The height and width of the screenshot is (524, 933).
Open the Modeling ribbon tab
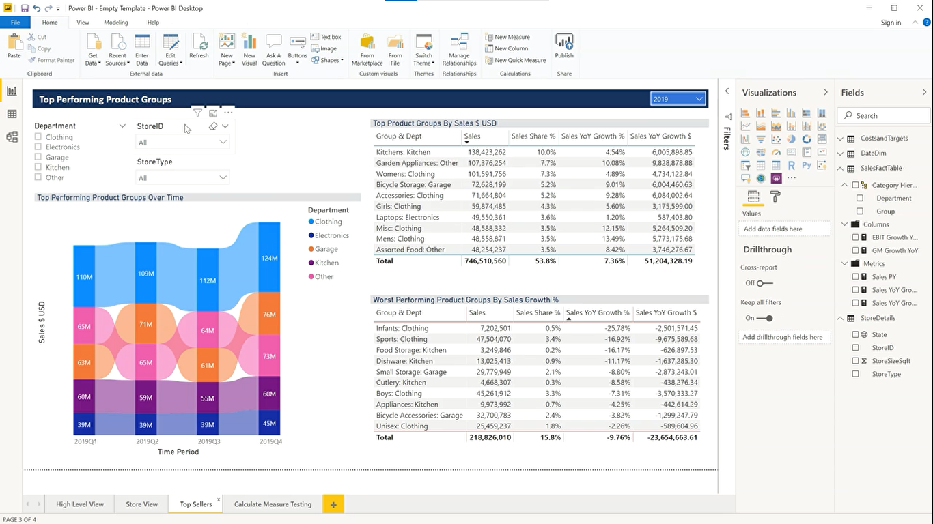(x=116, y=22)
